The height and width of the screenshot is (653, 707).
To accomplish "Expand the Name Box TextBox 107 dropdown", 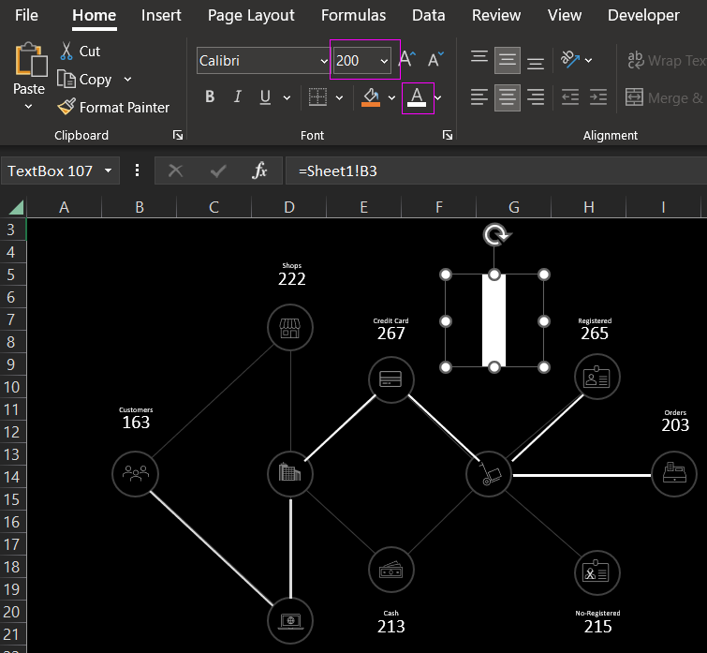I will [110, 171].
